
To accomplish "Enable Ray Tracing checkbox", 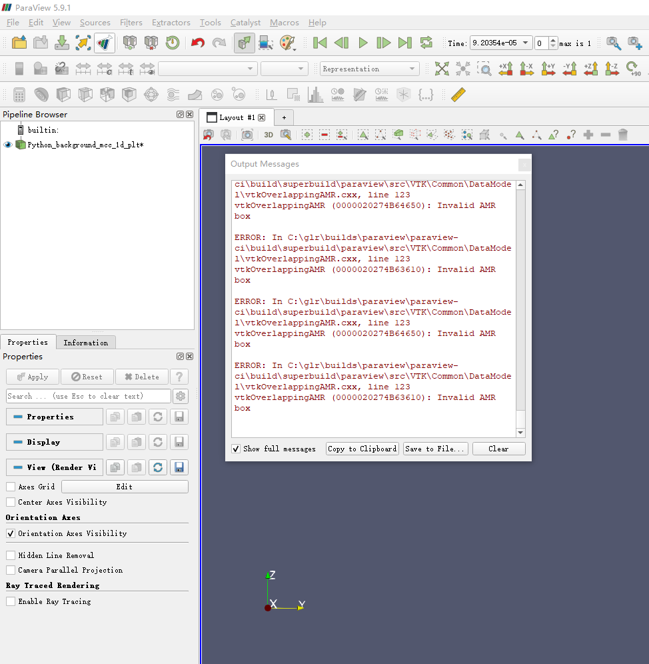I will [x=11, y=601].
